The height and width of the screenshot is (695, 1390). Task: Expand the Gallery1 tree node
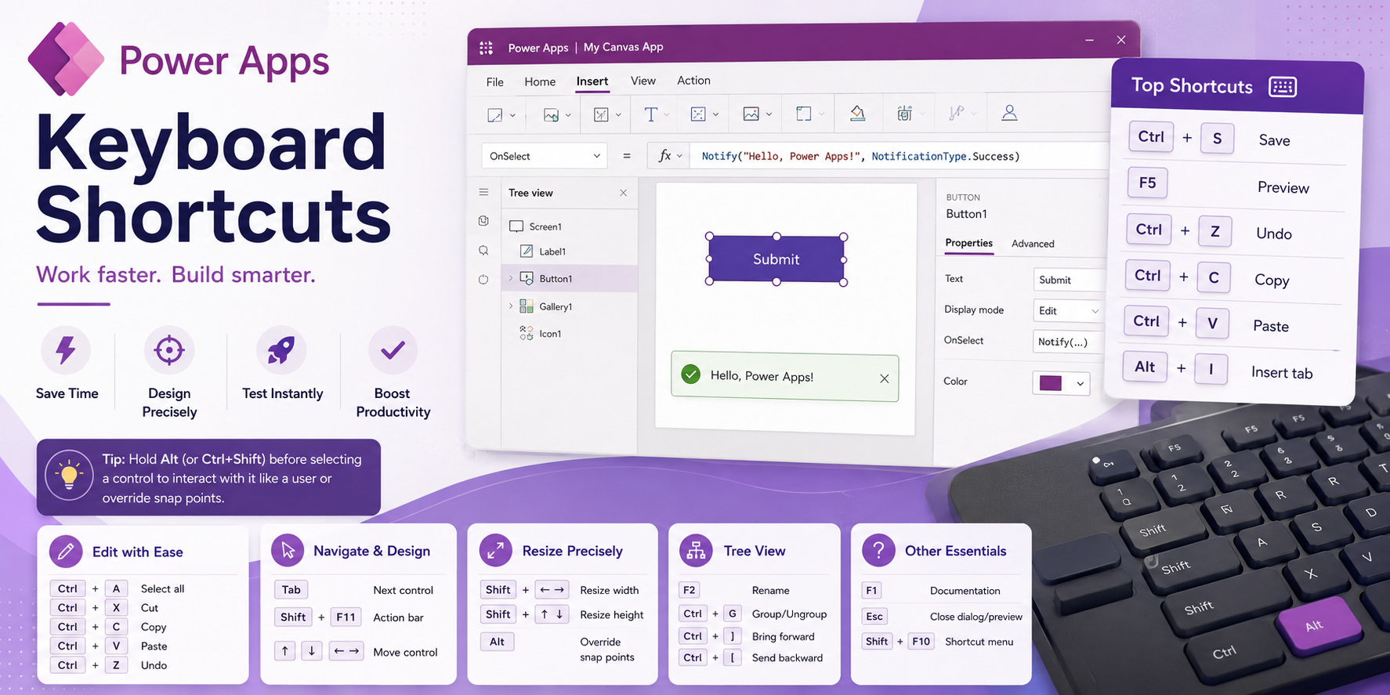pos(511,306)
